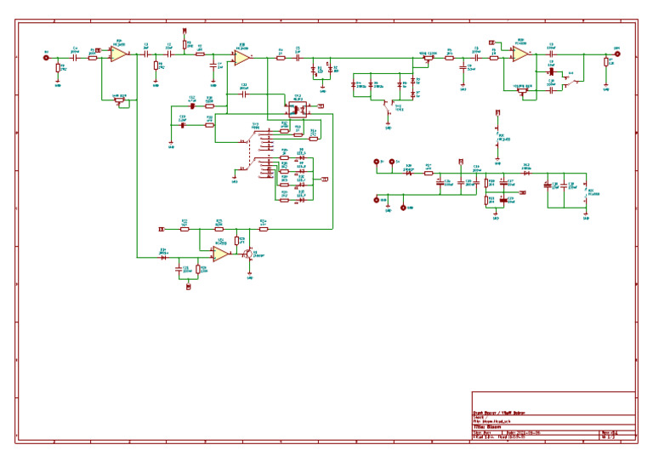Screen dimensions: 653x462
Task: Select the envelope op-amp beside the NPN transistor
Action: pos(221,254)
